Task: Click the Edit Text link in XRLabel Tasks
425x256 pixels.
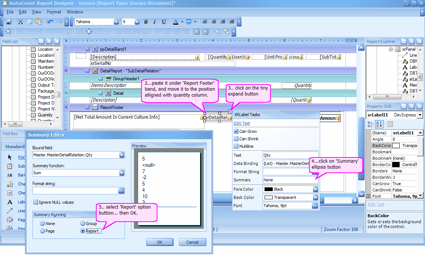Action: (242, 123)
